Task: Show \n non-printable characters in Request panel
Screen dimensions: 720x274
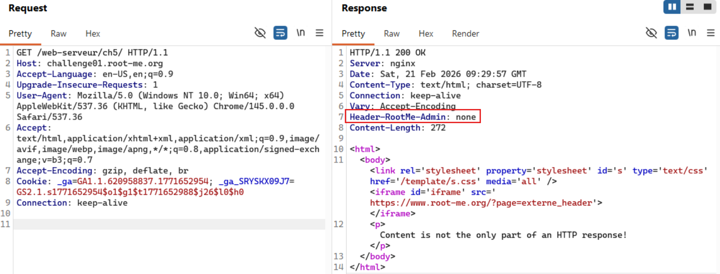Action: click(301, 33)
